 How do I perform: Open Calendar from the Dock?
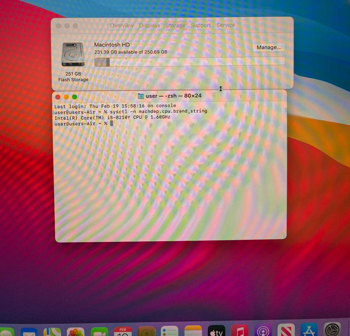[x=123, y=331]
